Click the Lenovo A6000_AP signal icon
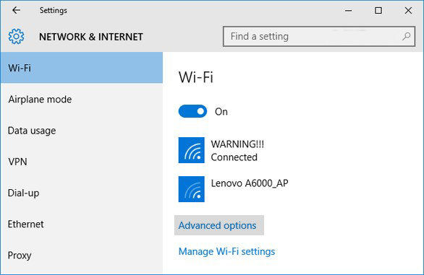The image size is (424, 275). click(192, 189)
